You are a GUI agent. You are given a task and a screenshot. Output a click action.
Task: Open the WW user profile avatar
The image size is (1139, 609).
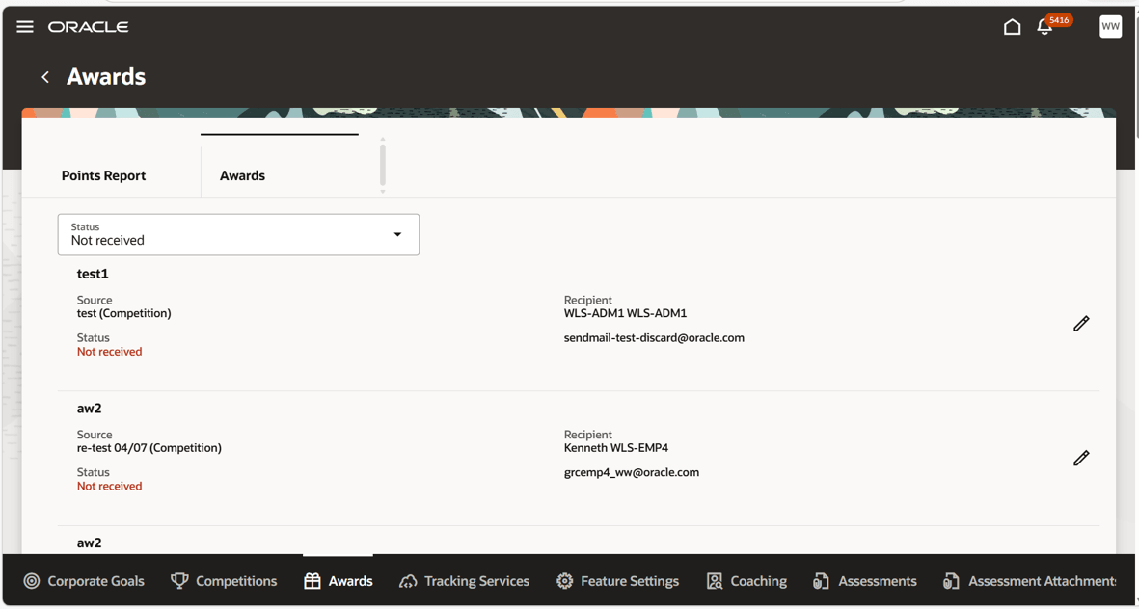[x=1111, y=27]
